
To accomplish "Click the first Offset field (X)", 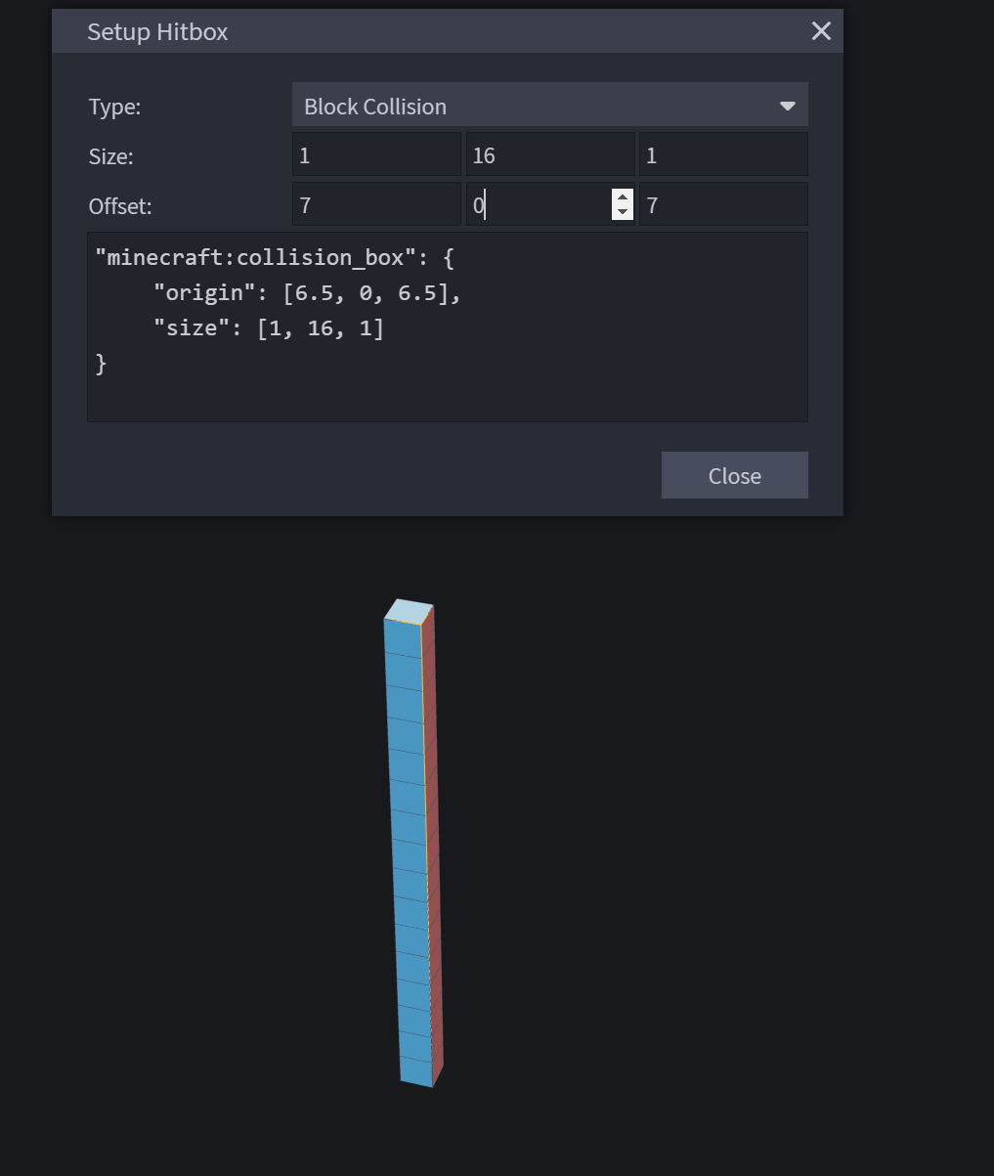I will [x=376, y=204].
